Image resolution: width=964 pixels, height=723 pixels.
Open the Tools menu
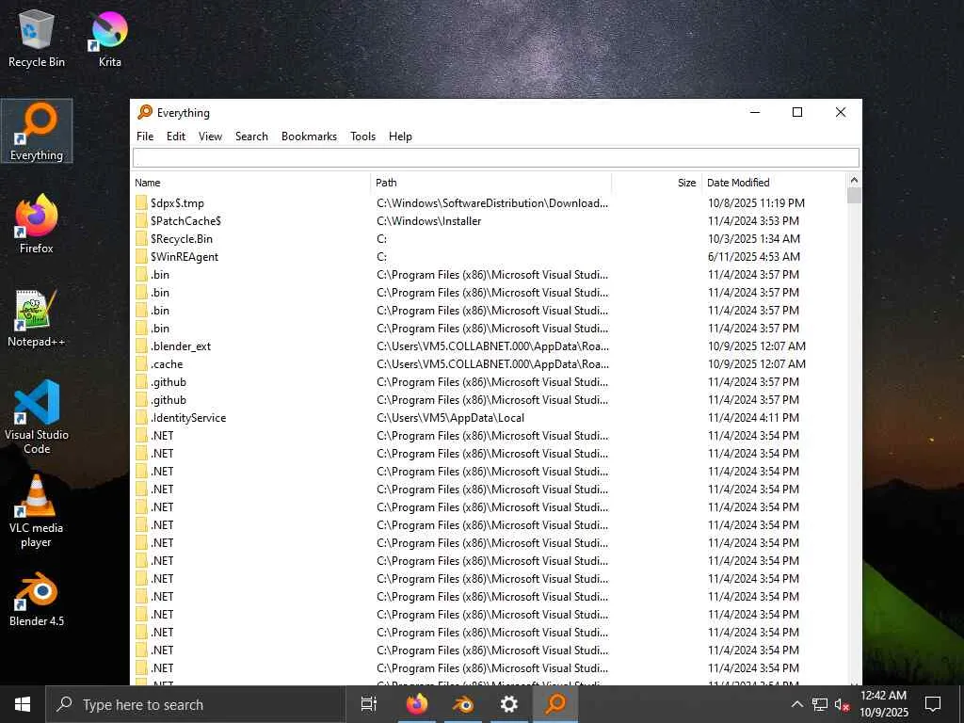tap(362, 137)
